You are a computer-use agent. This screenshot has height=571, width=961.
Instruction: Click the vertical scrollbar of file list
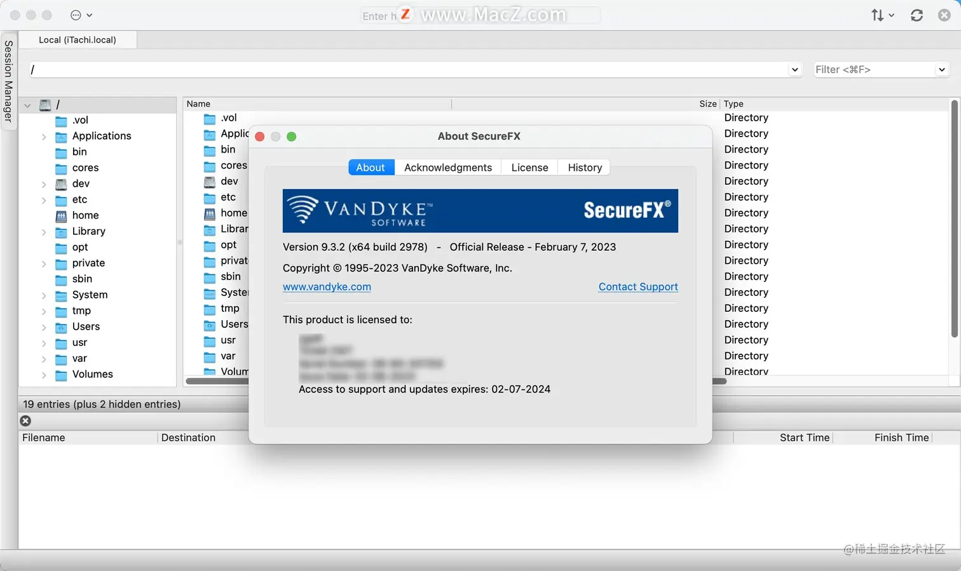click(955, 219)
